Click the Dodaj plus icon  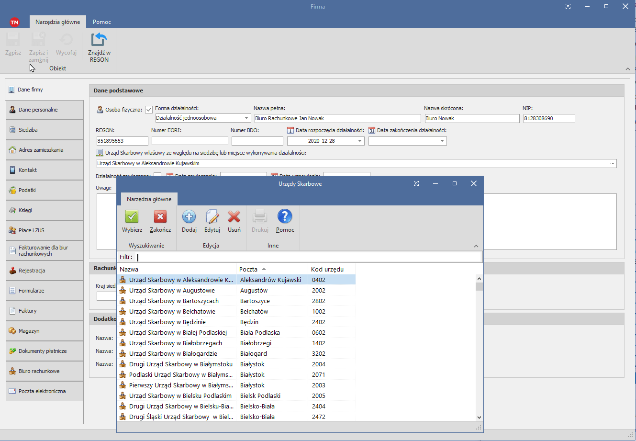189,217
